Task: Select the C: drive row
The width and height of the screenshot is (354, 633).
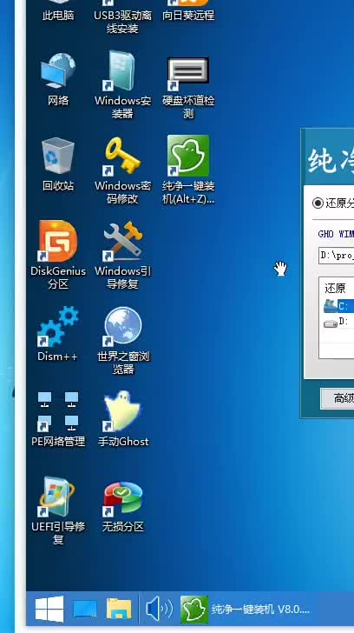Action: point(338,306)
